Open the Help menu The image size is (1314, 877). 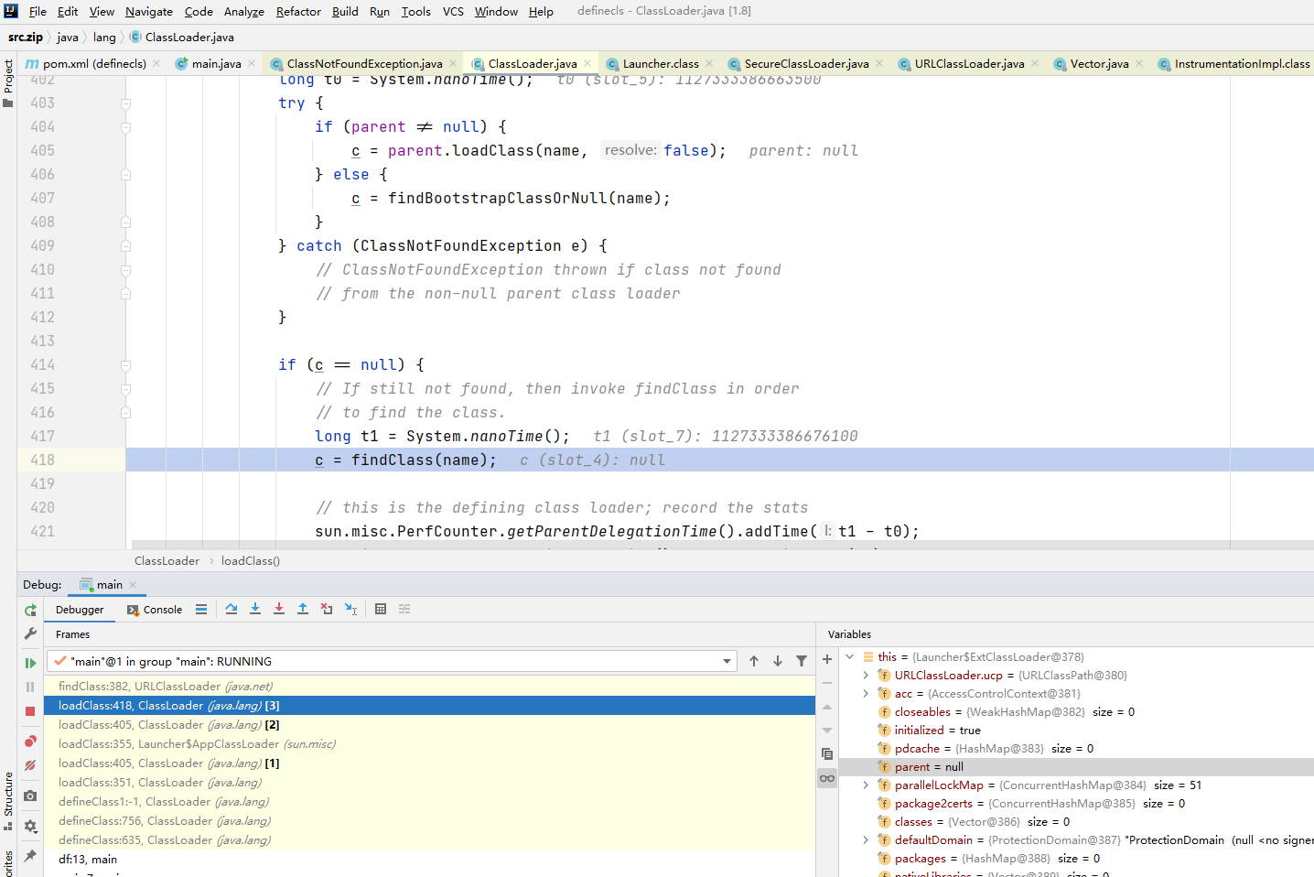541,11
